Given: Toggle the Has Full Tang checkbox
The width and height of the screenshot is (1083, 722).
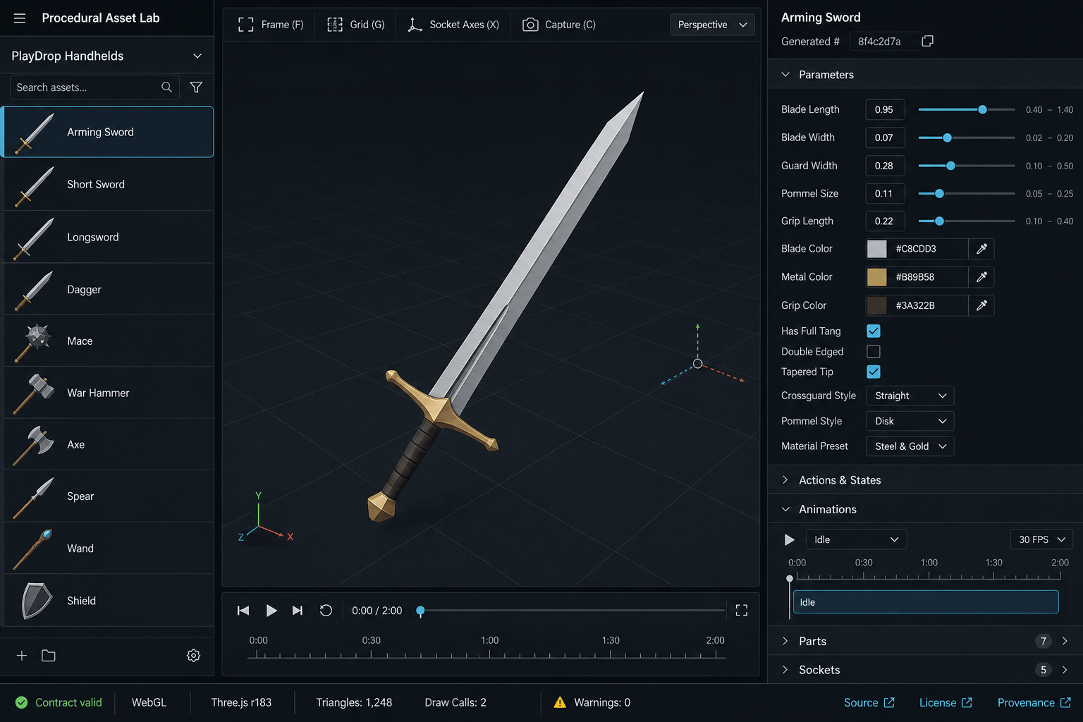Looking at the screenshot, I should click(874, 331).
